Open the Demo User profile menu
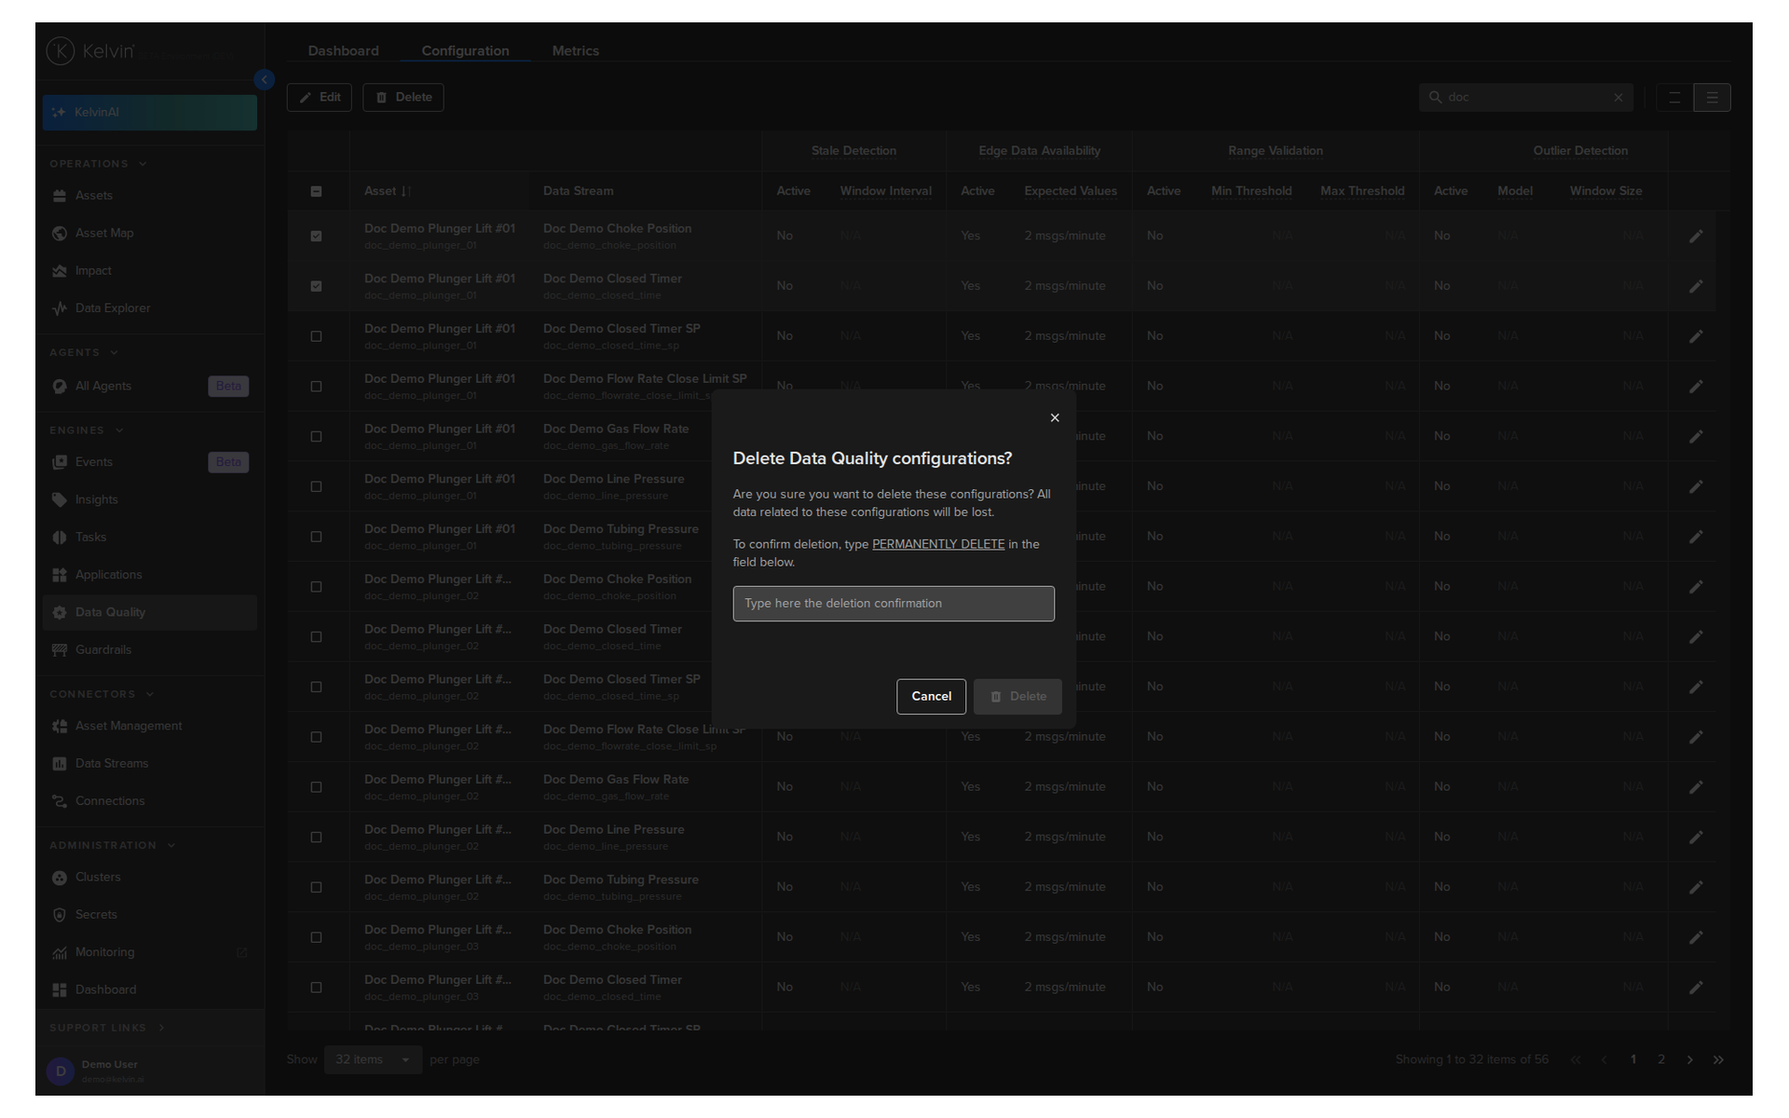The width and height of the screenshot is (1789, 1118). (x=149, y=1071)
